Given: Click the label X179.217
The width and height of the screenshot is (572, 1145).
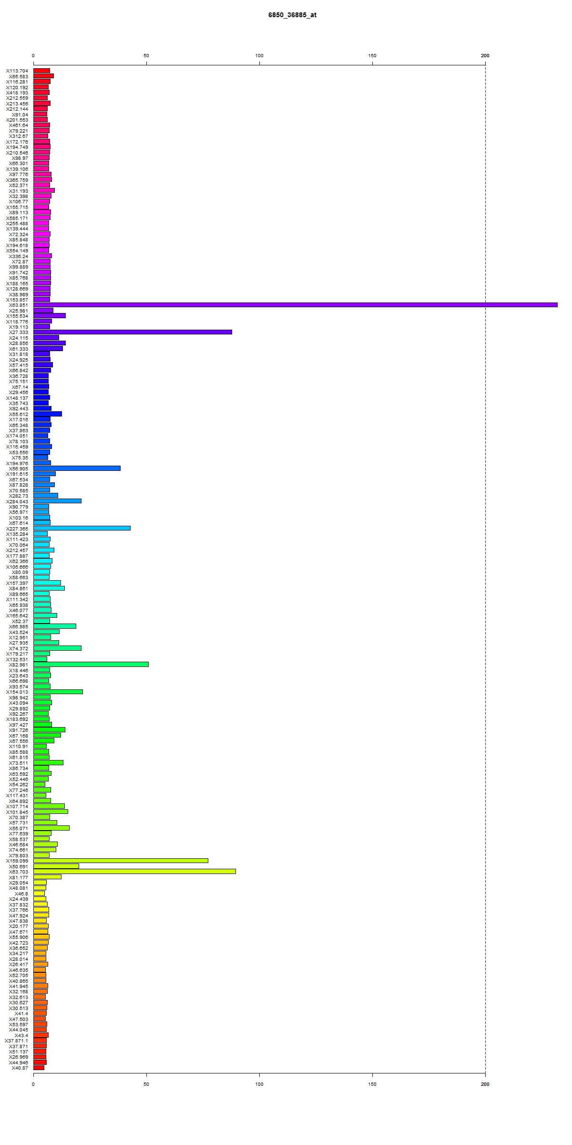Looking at the screenshot, I should [17, 654].
